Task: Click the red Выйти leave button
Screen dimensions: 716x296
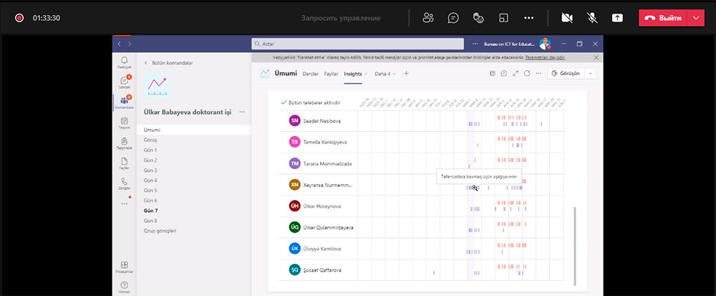Action: pos(663,18)
